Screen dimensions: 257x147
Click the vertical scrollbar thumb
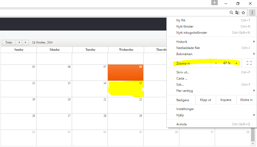click(x=253, y=135)
